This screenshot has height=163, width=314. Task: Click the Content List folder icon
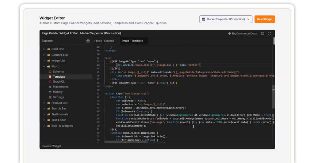(x=49, y=55)
